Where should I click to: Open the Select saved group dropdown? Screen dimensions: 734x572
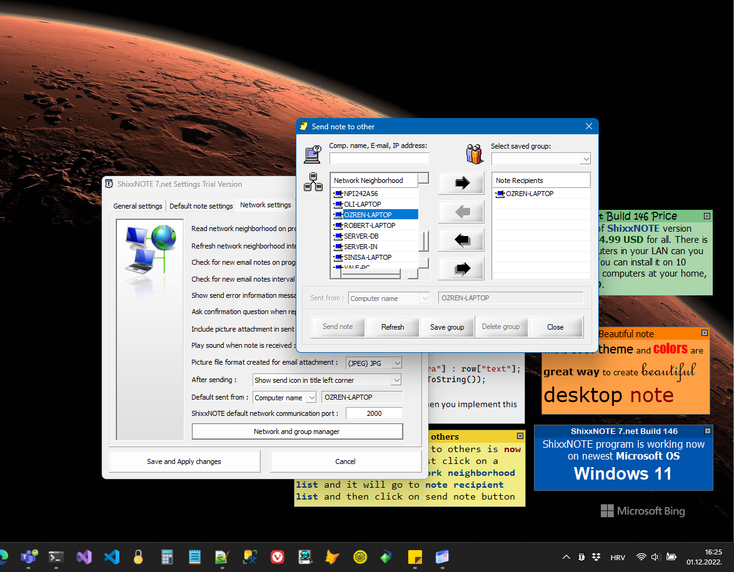pos(585,159)
